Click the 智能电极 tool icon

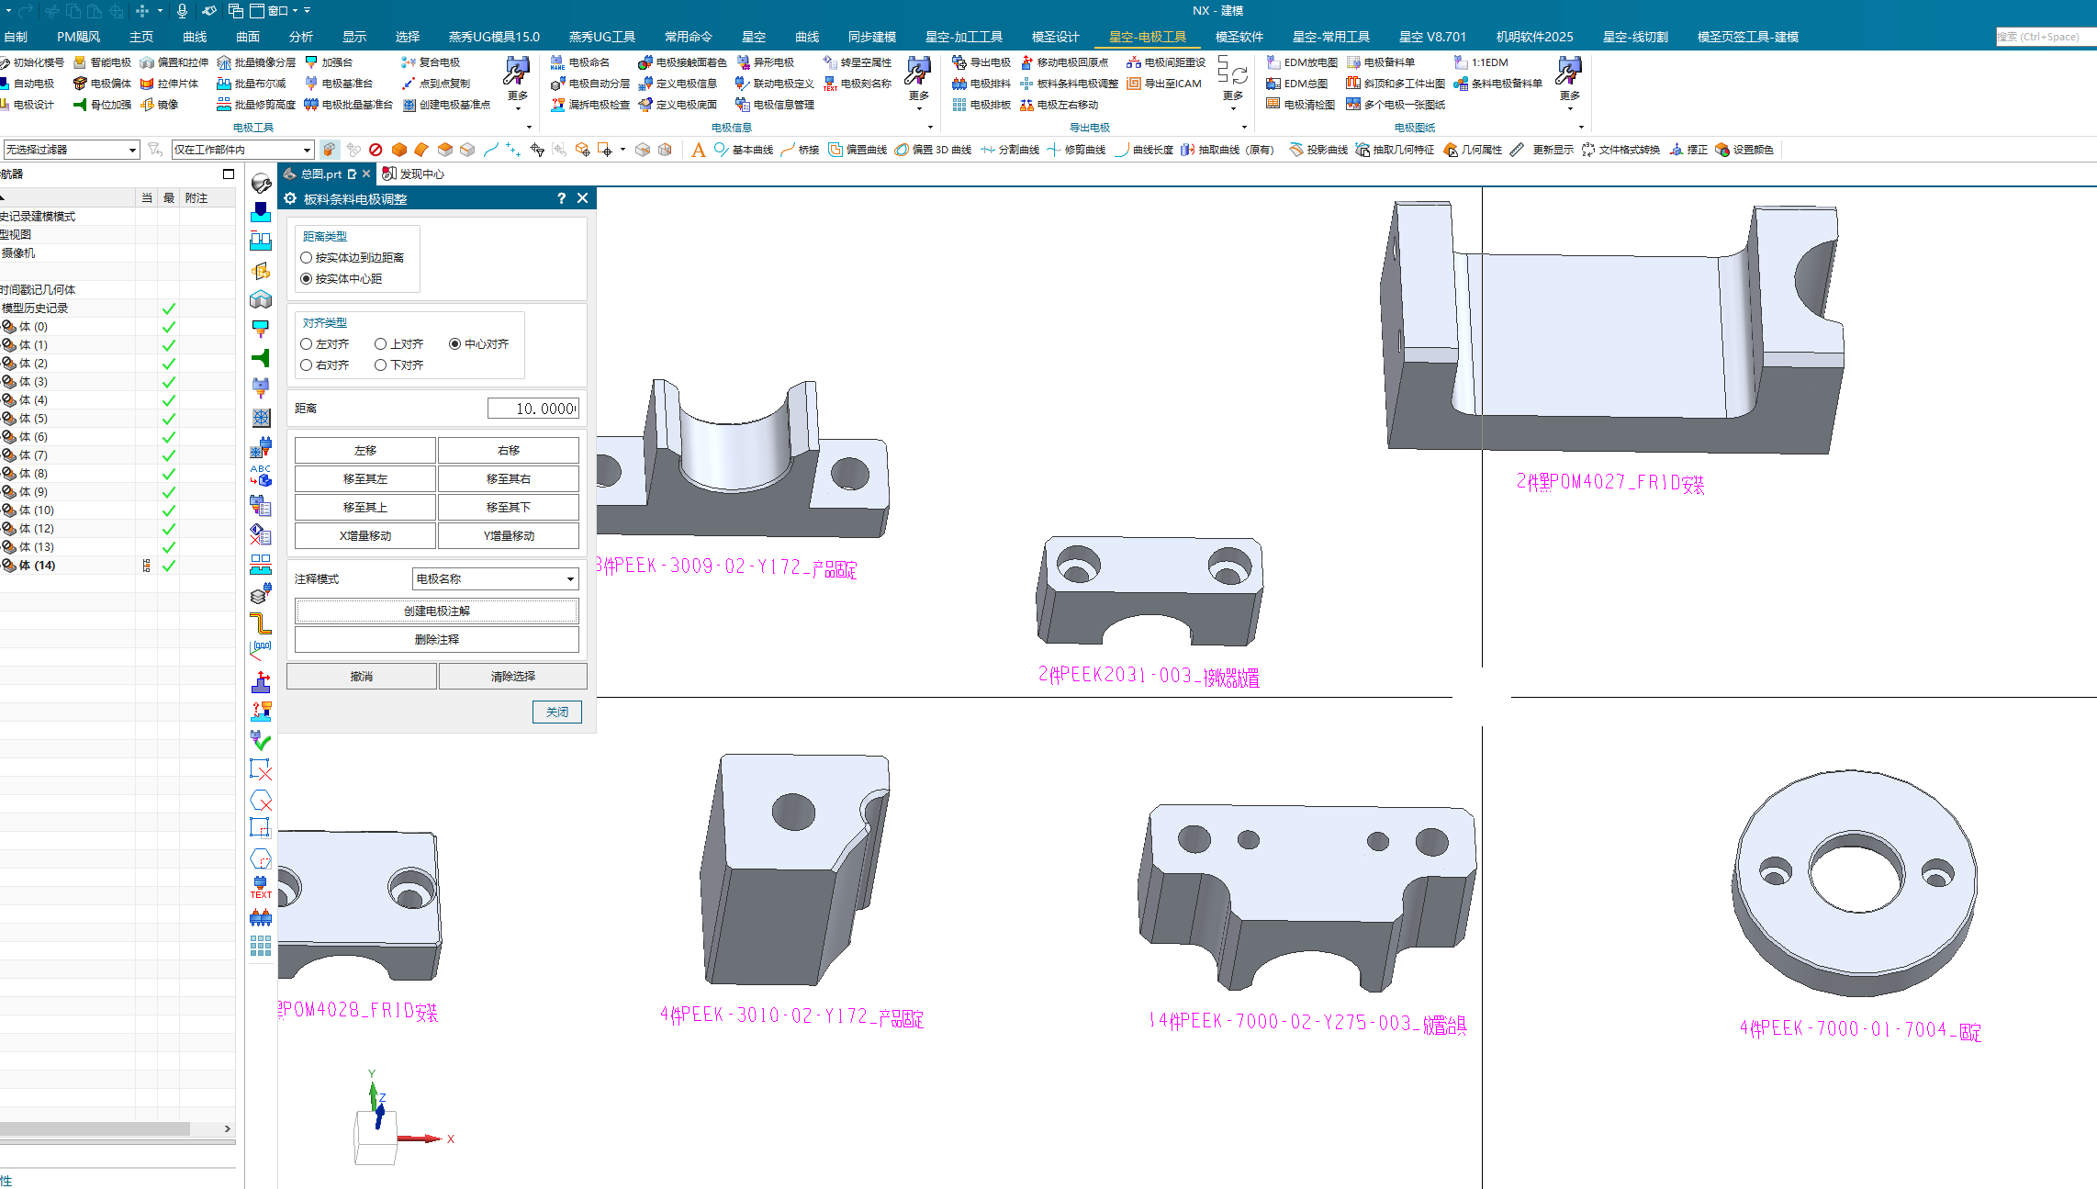tap(80, 62)
